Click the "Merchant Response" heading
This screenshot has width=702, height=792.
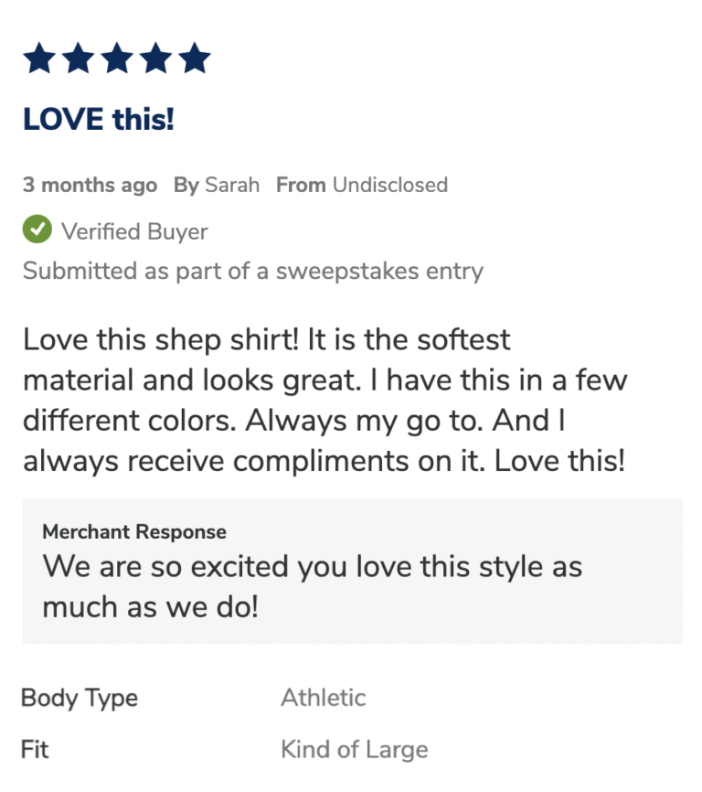pos(134,531)
